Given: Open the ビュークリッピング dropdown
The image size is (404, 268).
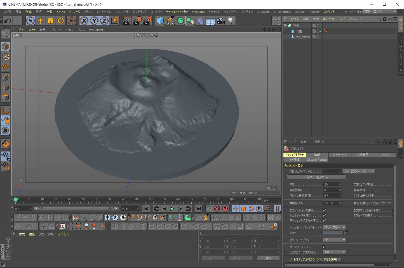Looking at the screenshot, I should (335, 240).
